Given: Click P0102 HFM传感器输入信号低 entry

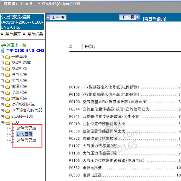Looking at the screenshot, I should point(125,87).
